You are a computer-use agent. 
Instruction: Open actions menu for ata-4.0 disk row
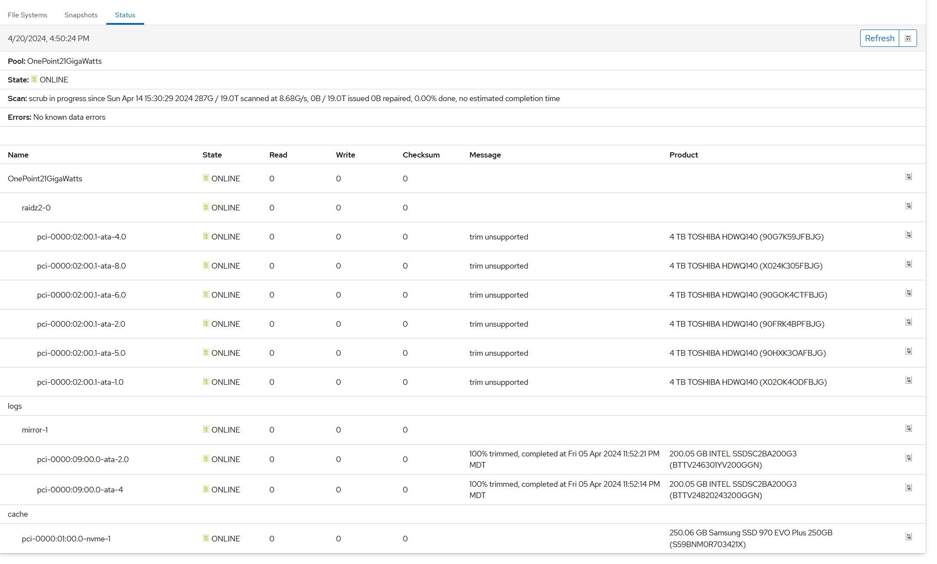[908, 235]
